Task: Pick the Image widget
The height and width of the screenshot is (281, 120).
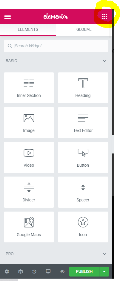Action: click(x=29, y=123)
